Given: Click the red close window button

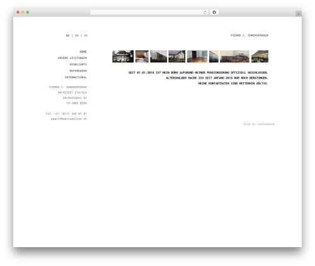Looking at the screenshot, I should (18, 12).
